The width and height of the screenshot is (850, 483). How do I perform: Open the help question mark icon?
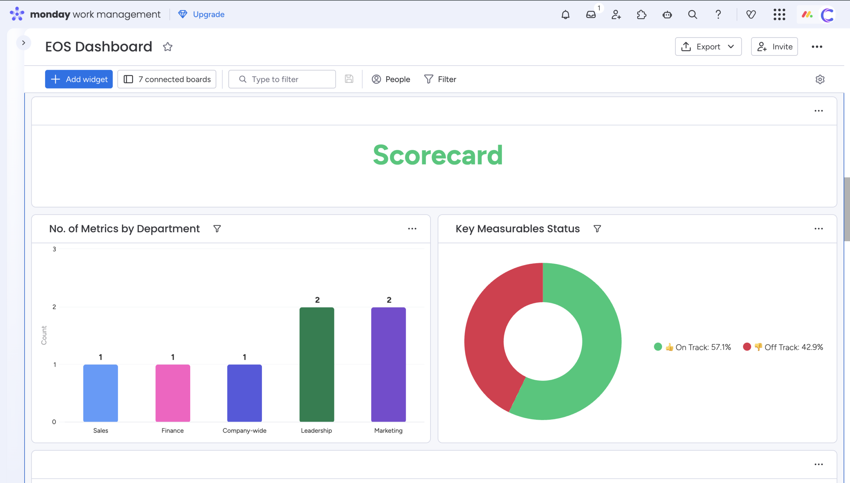point(718,15)
